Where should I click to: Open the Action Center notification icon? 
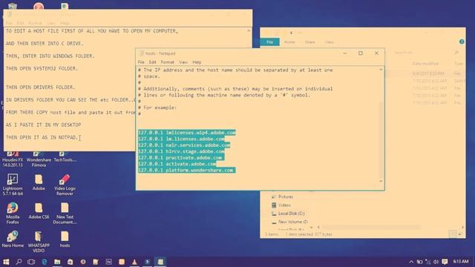pyautogui.click(x=445, y=262)
